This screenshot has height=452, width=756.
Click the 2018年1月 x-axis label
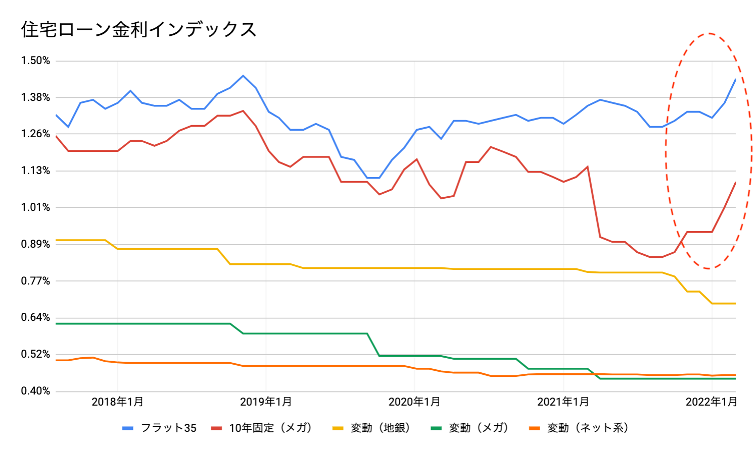pyautogui.click(x=118, y=402)
